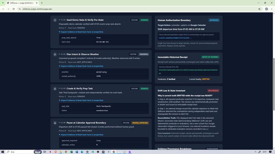This screenshot has width=275, height=154.
Task: Focus the address bar URL
Action: (37, 9)
